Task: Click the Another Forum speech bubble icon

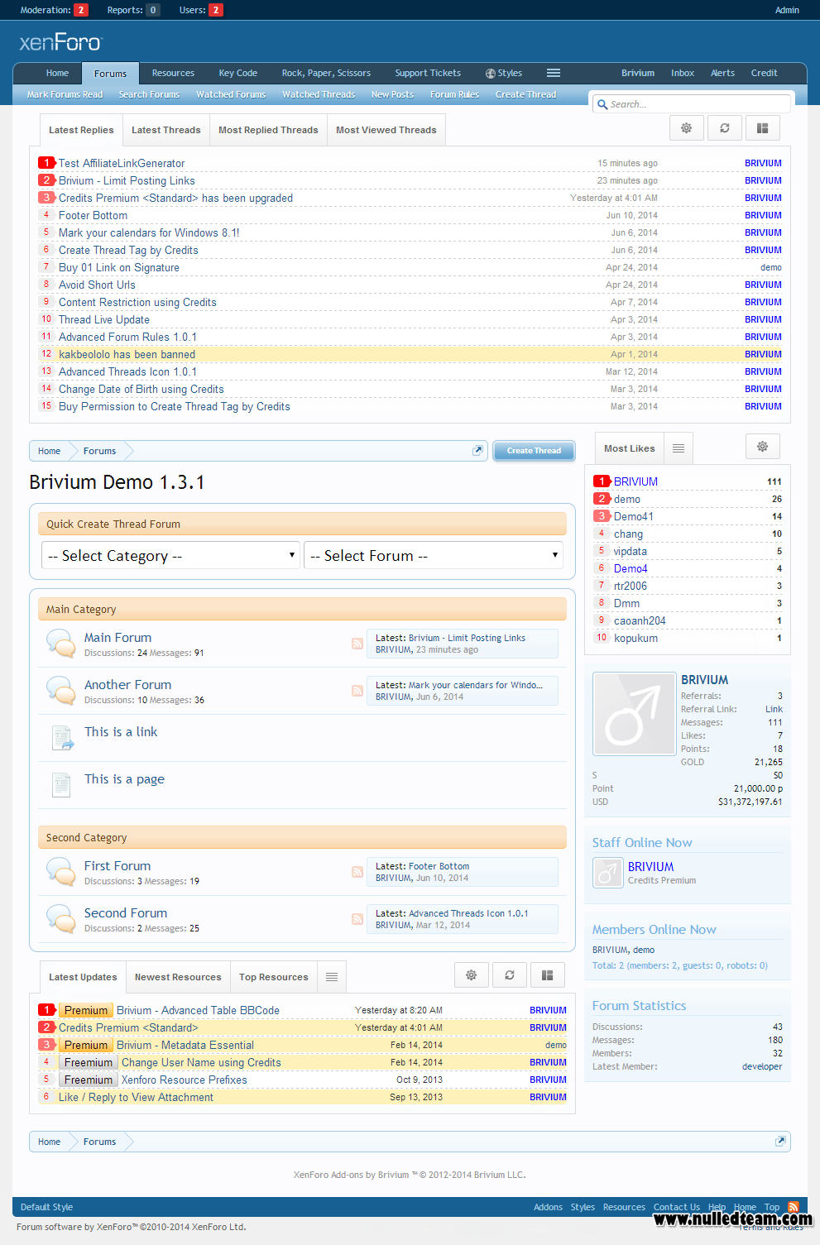Action: point(61,690)
